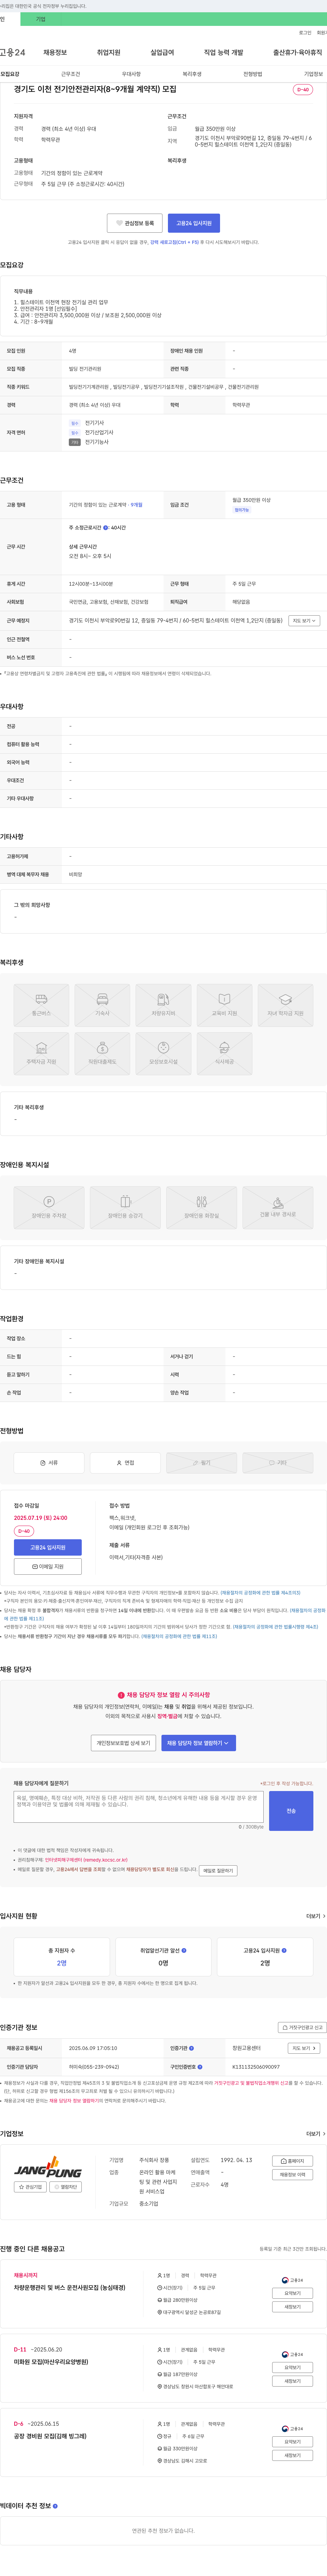
Task: Open the 지도 보기 dropdown beside 창원고용센터
Action: tap(304, 2048)
